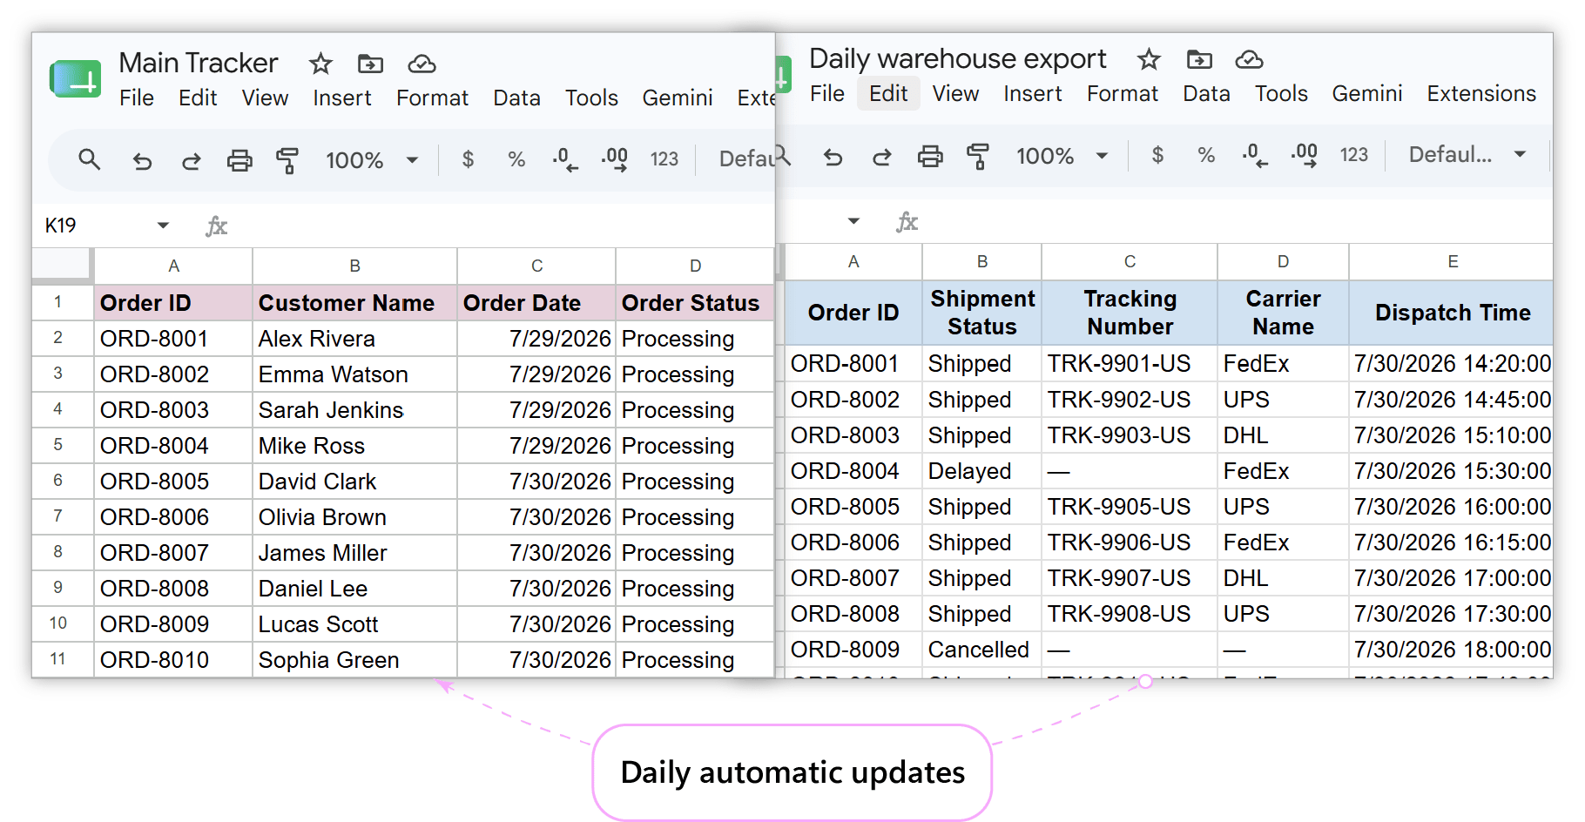Image resolution: width=1585 pixels, height=822 pixels.
Task: Click the Delayed shipment status cell
Action: tap(981, 471)
